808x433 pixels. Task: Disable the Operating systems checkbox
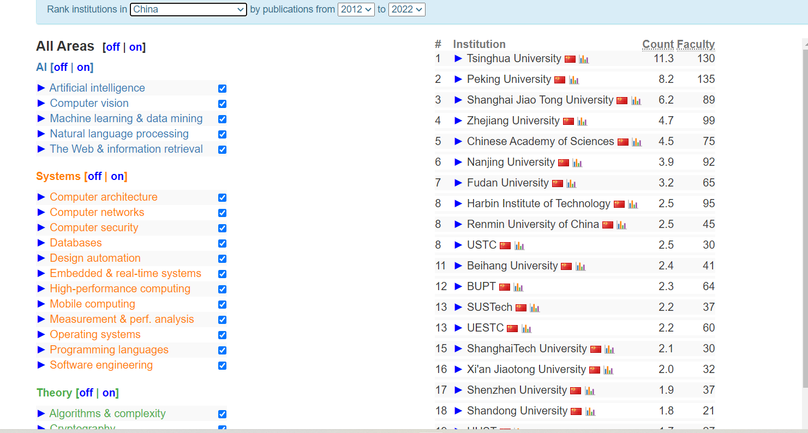pos(222,335)
